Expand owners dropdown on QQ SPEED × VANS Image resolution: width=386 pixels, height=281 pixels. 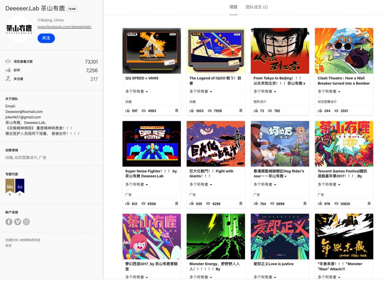(x=136, y=91)
